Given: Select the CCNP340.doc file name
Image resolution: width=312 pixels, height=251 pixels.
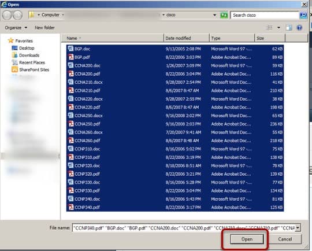Looking at the screenshot, I should click(87, 199).
